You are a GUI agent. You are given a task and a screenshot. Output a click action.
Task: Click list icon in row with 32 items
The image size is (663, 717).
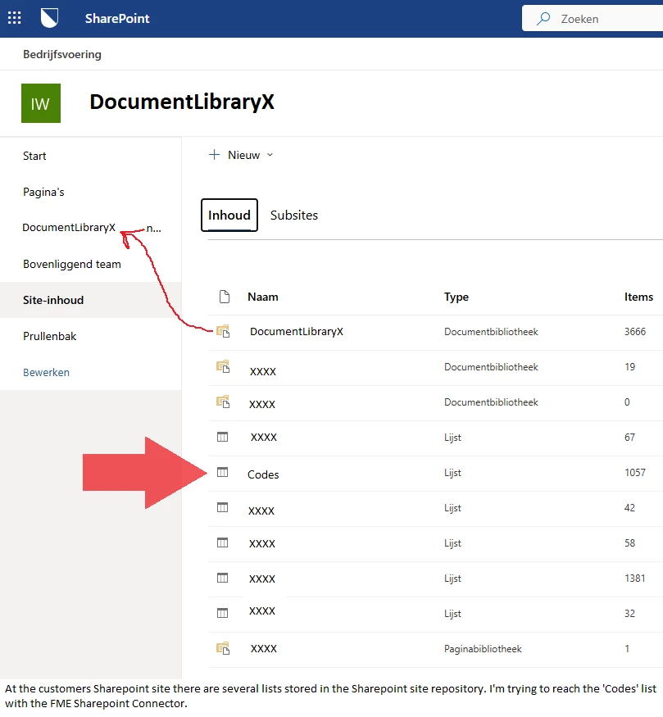(222, 613)
